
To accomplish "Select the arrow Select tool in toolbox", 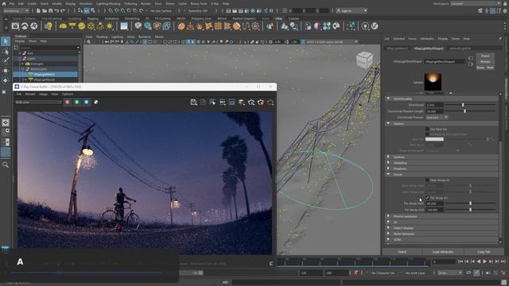I will coord(6,41).
